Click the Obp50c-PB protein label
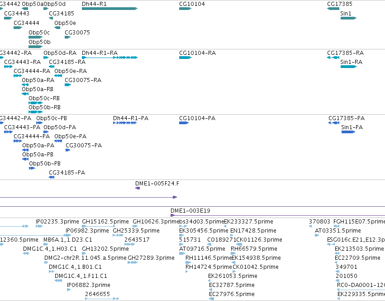The height and width of the screenshot is (301, 385). (x=52, y=118)
